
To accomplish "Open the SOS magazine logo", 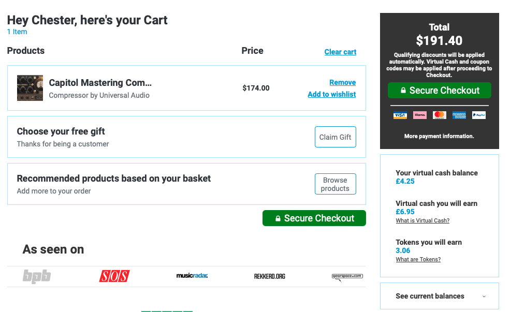I will click(x=114, y=276).
